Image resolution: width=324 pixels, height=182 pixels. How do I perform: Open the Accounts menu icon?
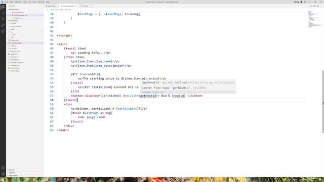(x=3, y=168)
